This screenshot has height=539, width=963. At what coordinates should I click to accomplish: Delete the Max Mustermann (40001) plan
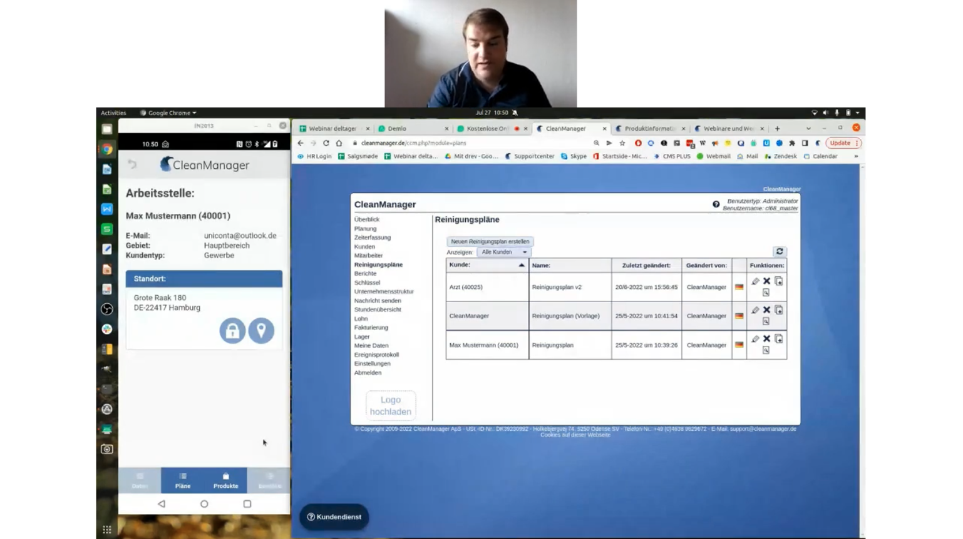pyautogui.click(x=766, y=339)
